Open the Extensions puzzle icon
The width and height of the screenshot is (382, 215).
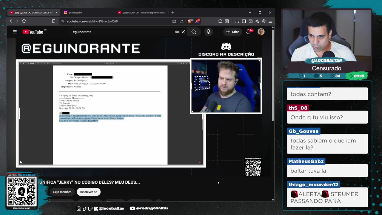click(x=220, y=21)
